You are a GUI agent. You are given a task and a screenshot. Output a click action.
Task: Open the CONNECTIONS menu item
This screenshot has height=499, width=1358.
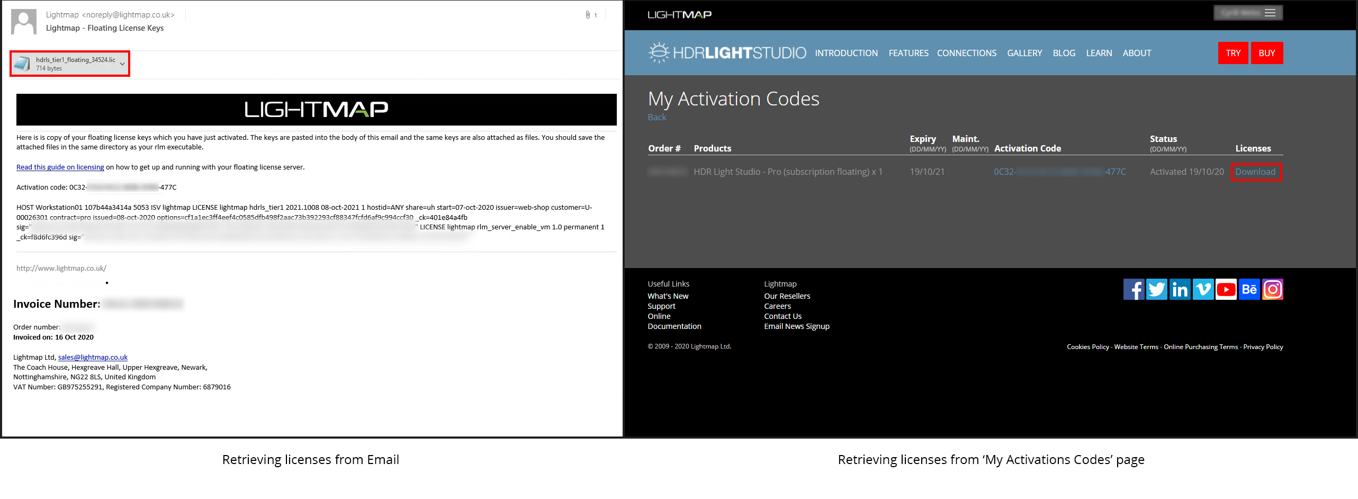(967, 53)
